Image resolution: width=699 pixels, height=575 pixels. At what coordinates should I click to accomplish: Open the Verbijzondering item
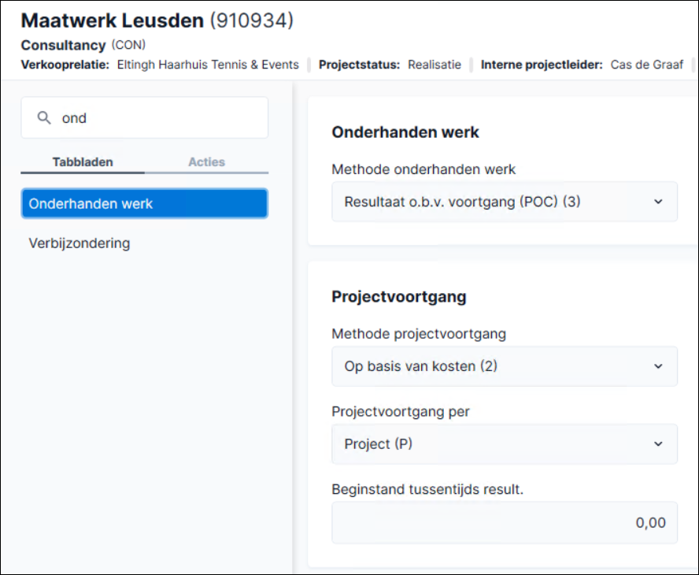tap(80, 243)
